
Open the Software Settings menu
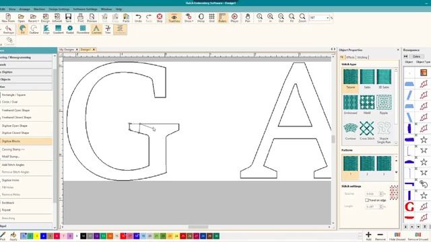(x=86, y=9)
